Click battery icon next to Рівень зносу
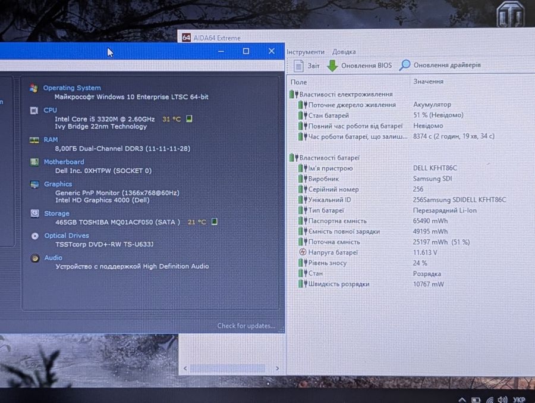Screen dimensions: 535x403 (x=303, y=263)
